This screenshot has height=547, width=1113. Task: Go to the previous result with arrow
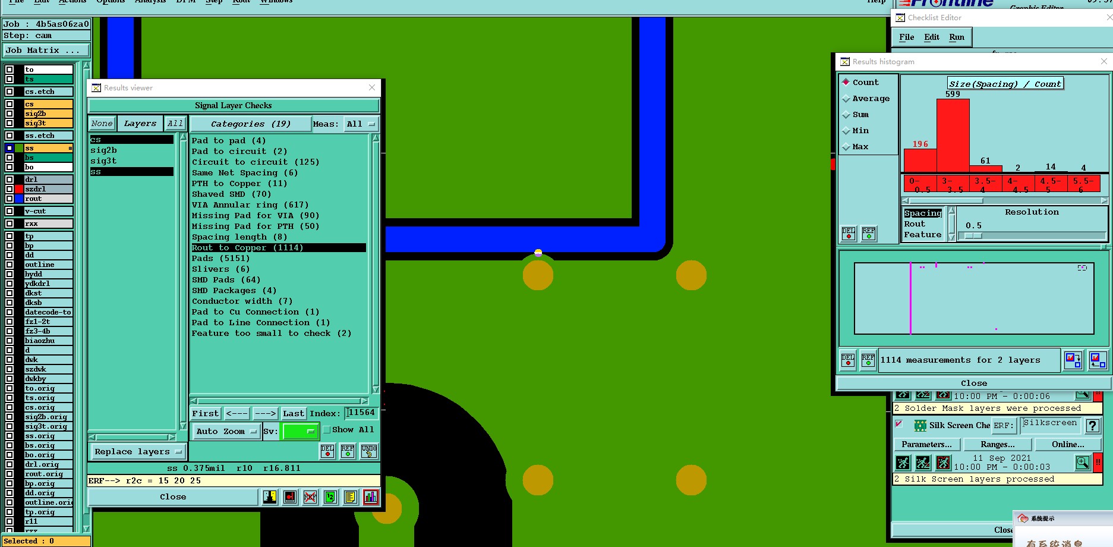click(237, 413)
